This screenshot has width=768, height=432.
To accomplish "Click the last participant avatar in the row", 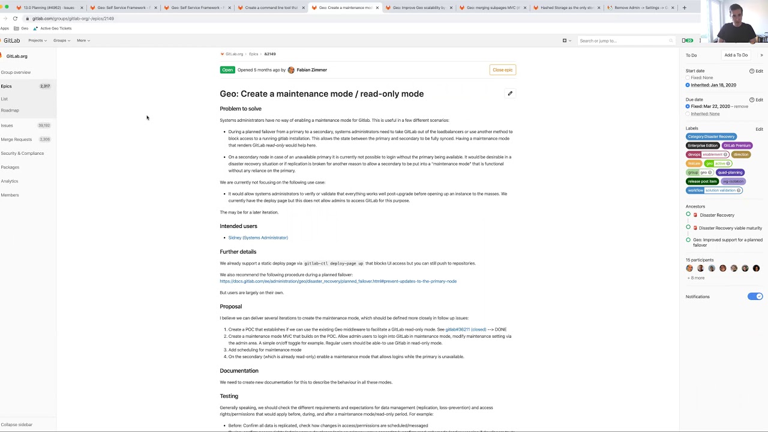I will (x=756, y=269).
